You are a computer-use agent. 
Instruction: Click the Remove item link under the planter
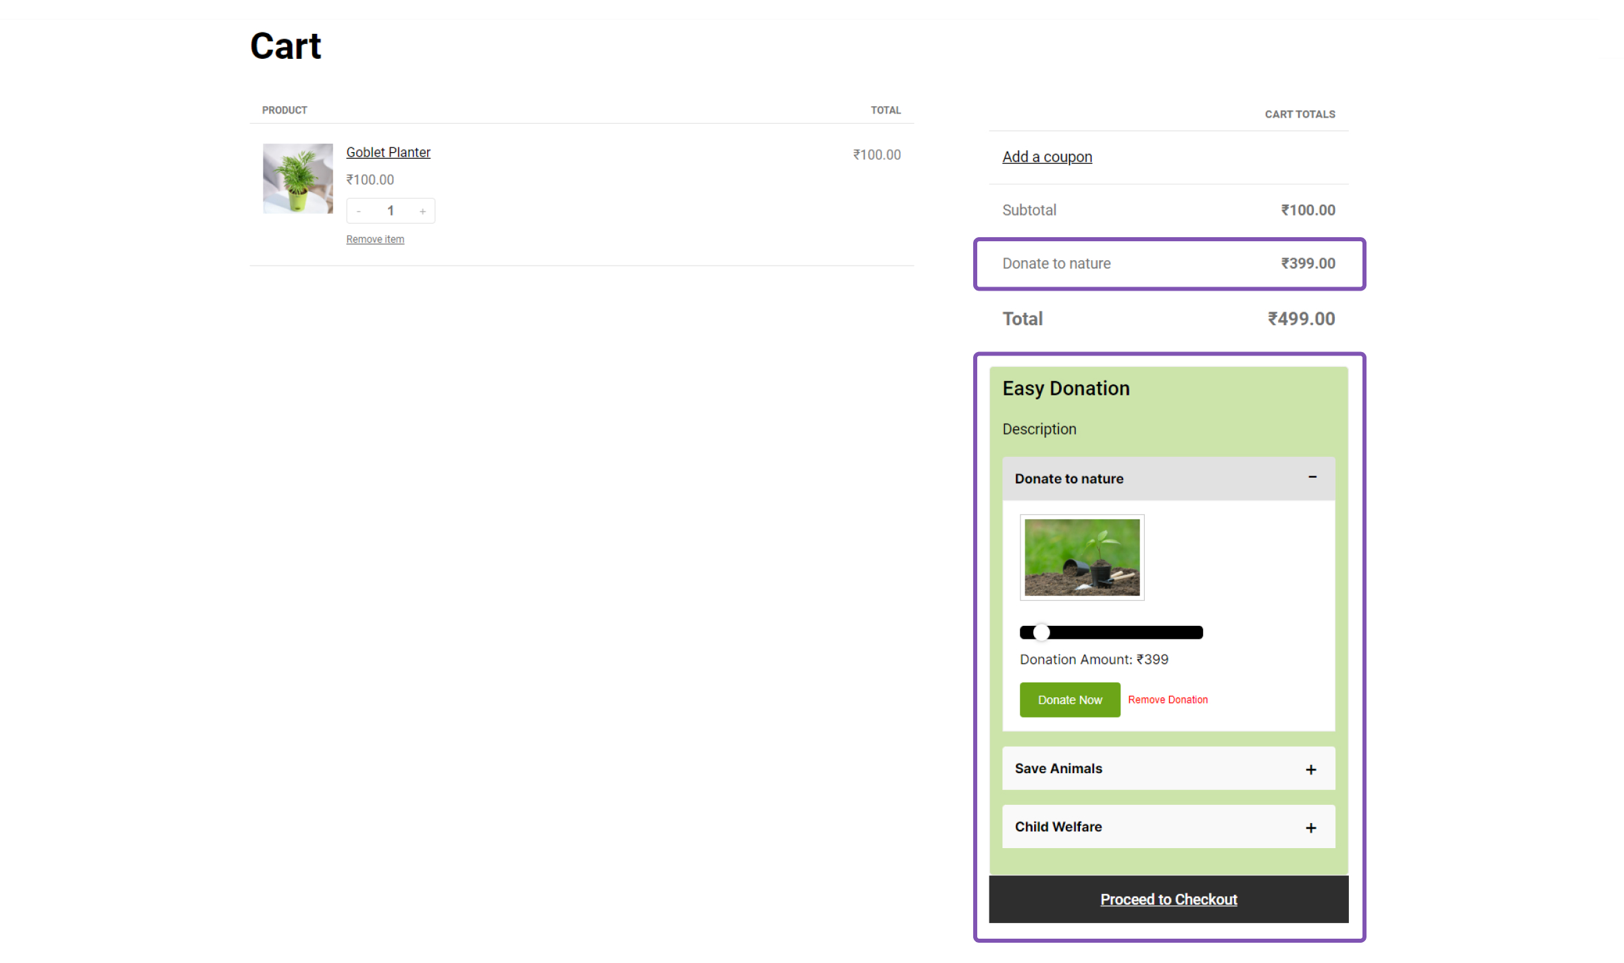click(375, 239)
